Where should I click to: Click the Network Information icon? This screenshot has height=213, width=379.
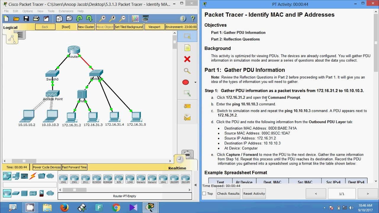point(183,19)
